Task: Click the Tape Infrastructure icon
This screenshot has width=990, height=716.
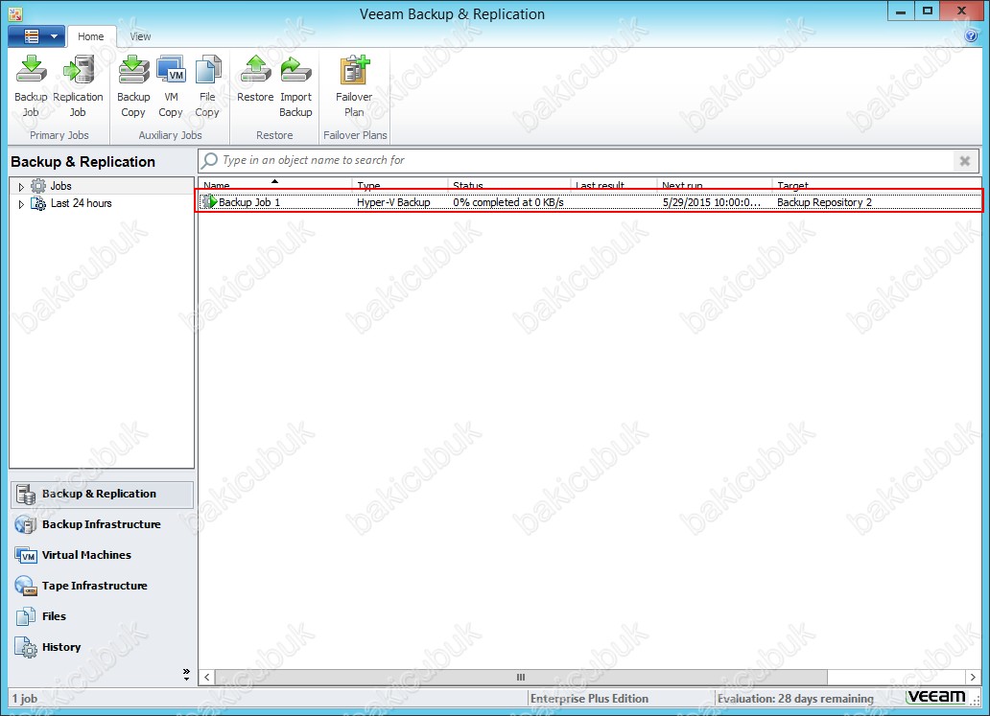Action: 26,586
